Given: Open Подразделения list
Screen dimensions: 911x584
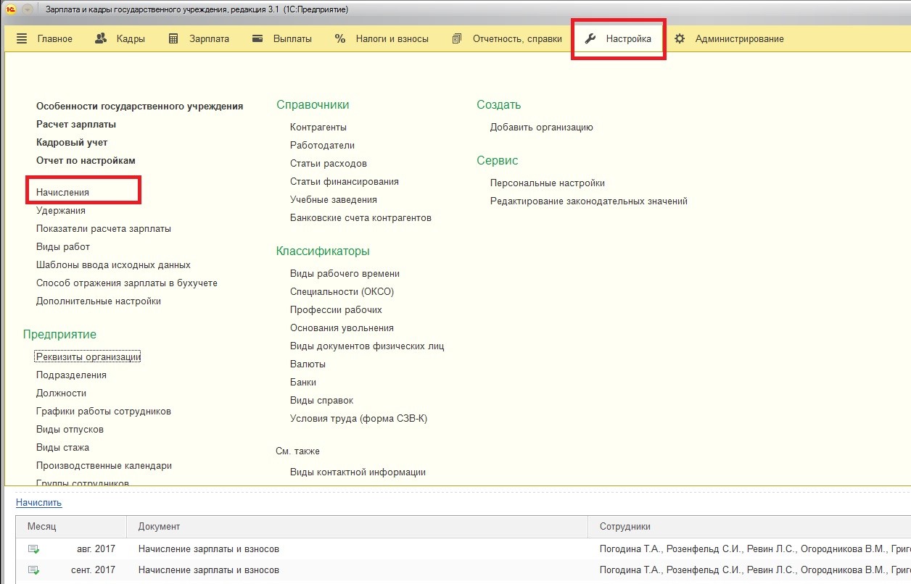Looking at the screenshot, I should pos(71,375).
